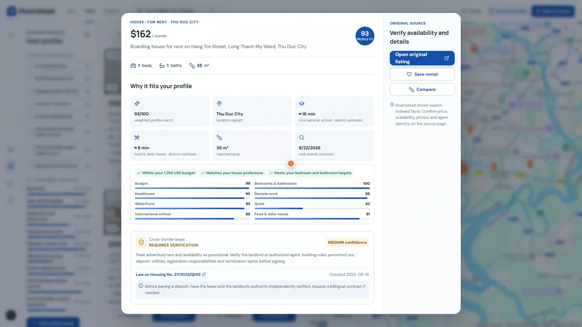Click the external link icon after Law on Housing
The height and width of the screenshot is (327, 582).
tap(204, 275)
